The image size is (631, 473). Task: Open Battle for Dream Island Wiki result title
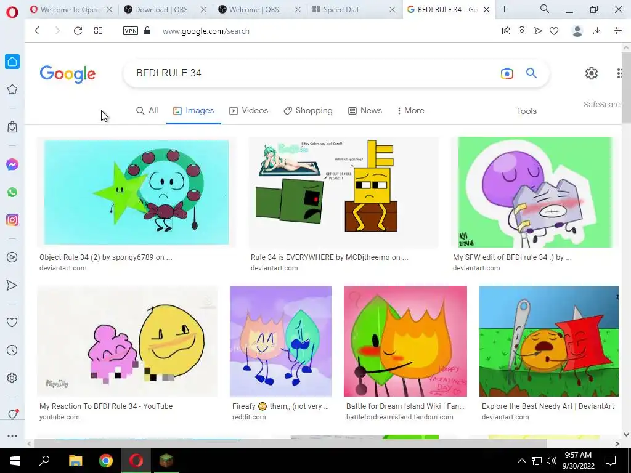[x=405, y=406]
